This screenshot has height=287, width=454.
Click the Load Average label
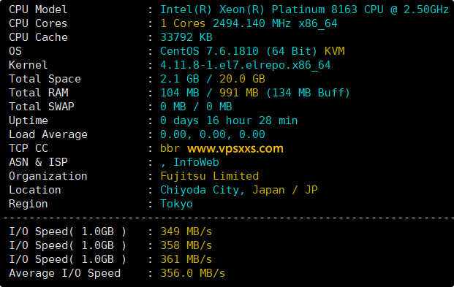click(48, 134)
